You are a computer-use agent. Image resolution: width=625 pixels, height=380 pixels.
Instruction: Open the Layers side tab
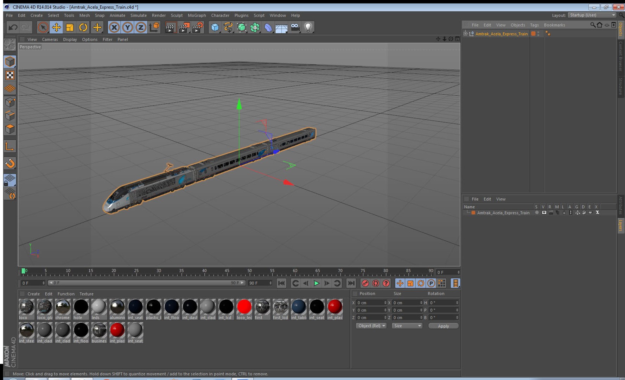[x=621, y=225]
